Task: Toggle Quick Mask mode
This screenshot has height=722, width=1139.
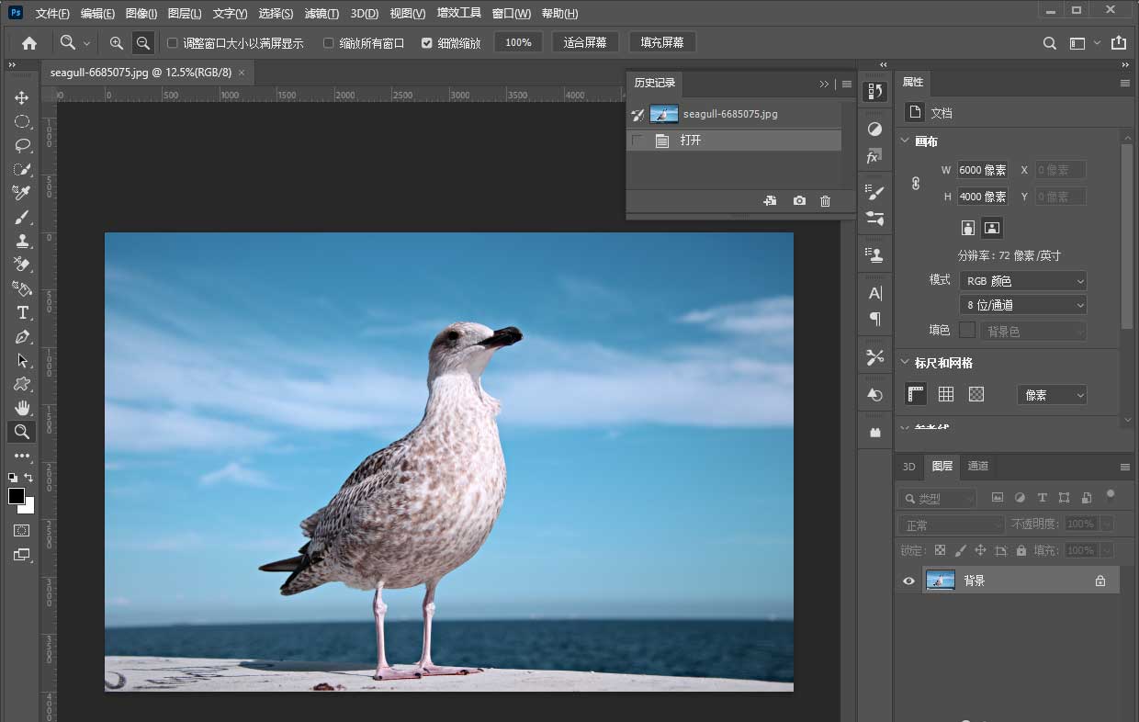Action: coord(22,531)
